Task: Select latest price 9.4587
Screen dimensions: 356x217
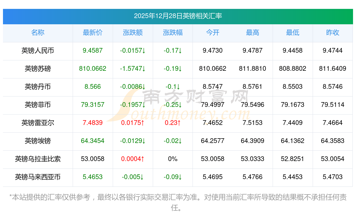Action: pos(93,51)
